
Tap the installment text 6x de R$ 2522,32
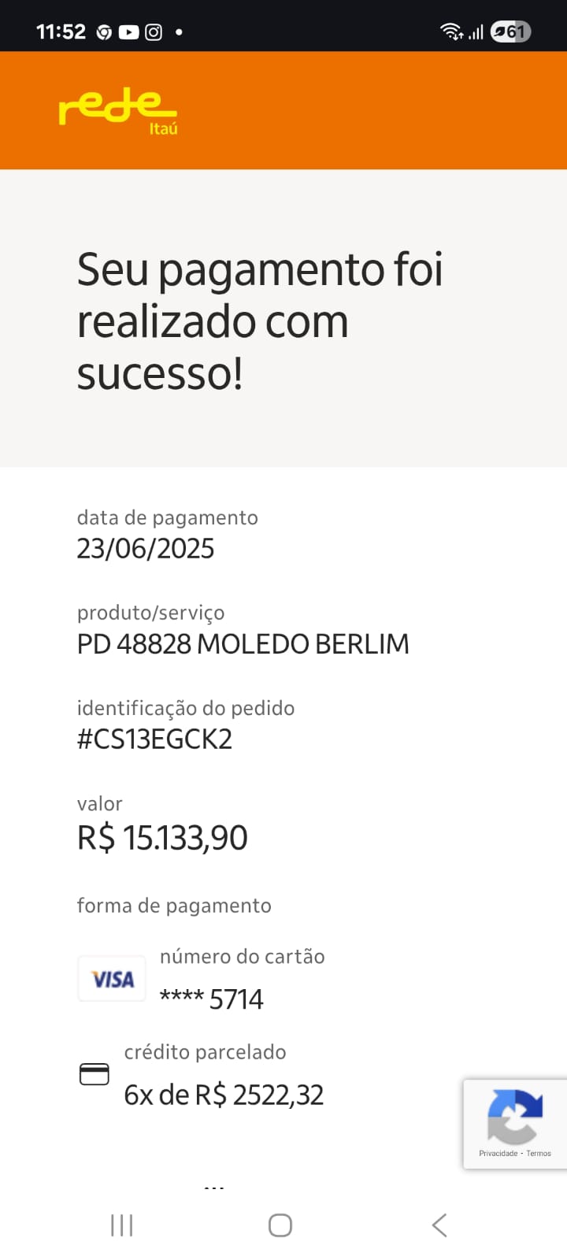224,1095
